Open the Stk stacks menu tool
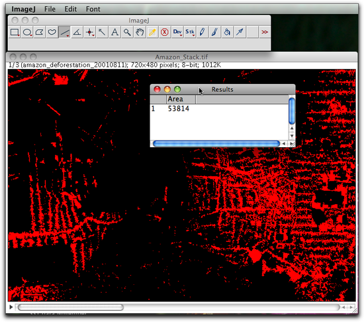This screenshot has height=322, width=364. (x=190, y=32)
